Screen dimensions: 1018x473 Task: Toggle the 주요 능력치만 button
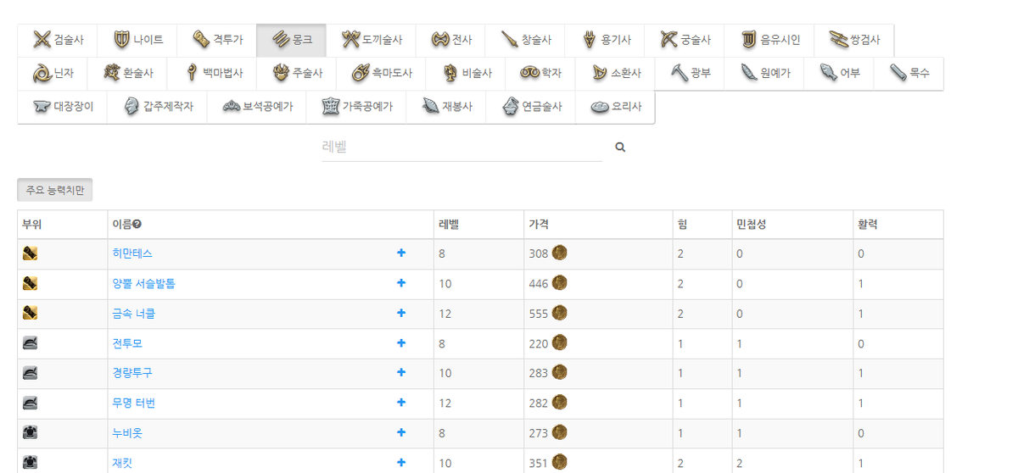coord(55,191)
